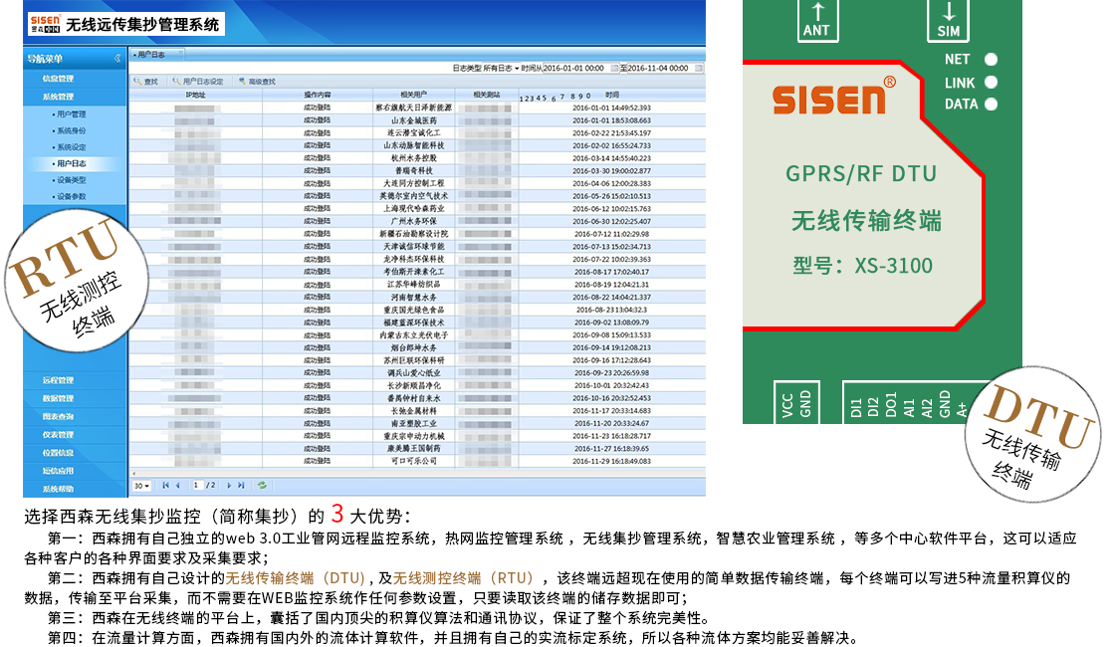Select 用户管理 in the system menu
Screen dimensions: 1115x647
[x=72, y=114]
